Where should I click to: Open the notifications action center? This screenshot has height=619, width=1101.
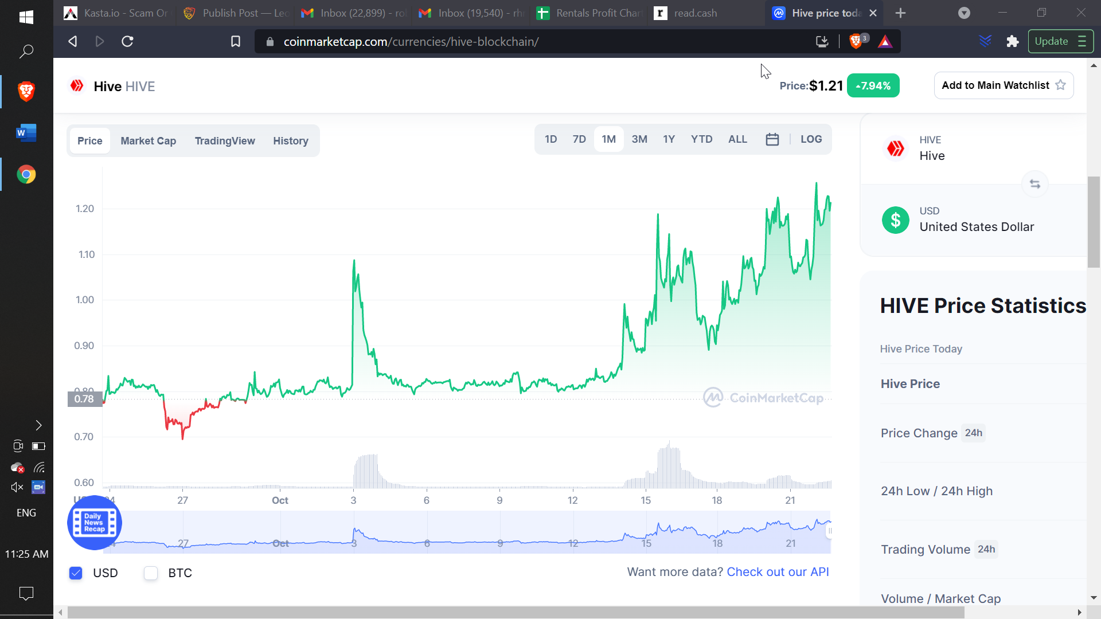tap(26, 593)
